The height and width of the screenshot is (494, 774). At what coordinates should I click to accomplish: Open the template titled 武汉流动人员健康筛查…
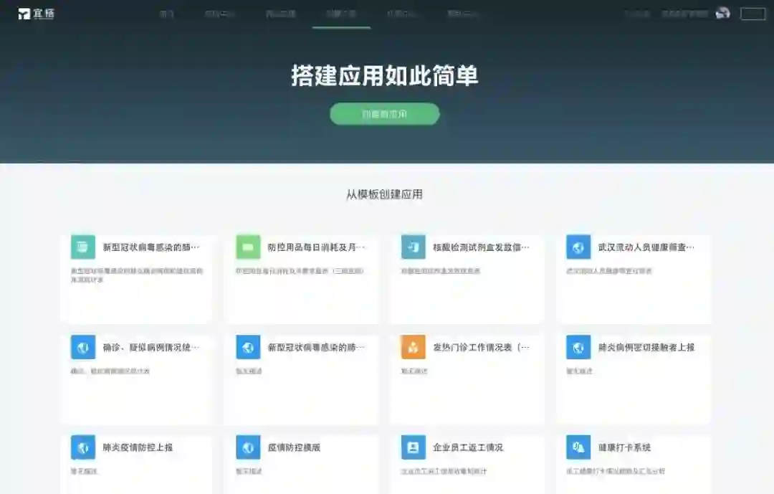[646, 247]
